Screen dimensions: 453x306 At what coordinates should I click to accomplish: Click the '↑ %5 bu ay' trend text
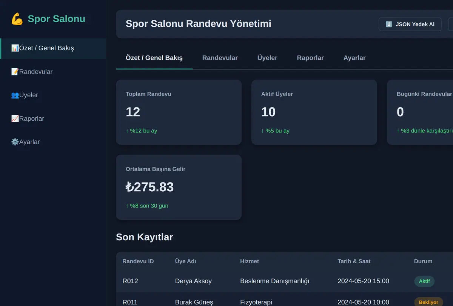275,131
